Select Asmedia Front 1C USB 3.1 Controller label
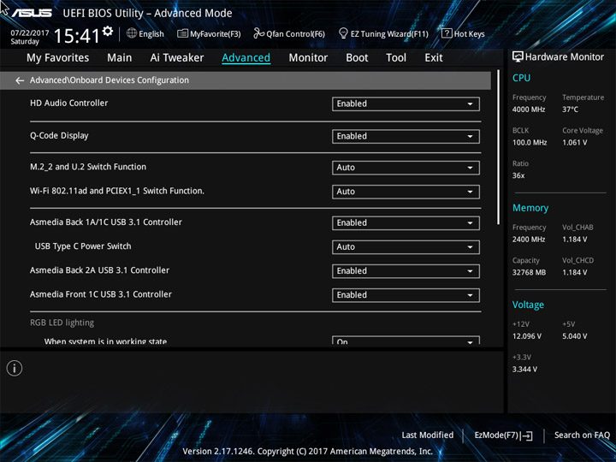This screenshot has width=616, height=462. click(101, 294)
